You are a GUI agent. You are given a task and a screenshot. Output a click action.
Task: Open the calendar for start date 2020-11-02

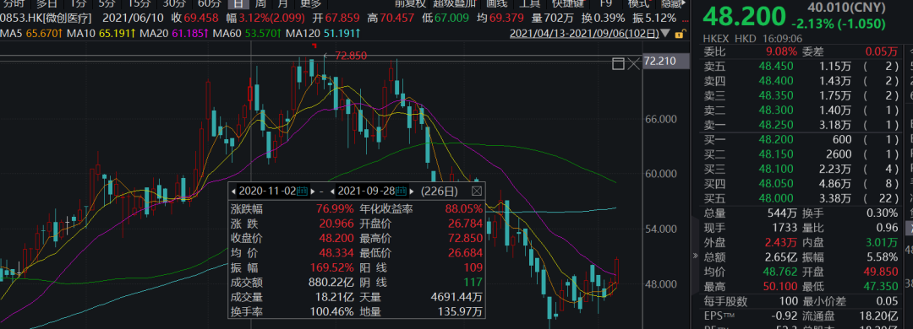coord(303,191)
